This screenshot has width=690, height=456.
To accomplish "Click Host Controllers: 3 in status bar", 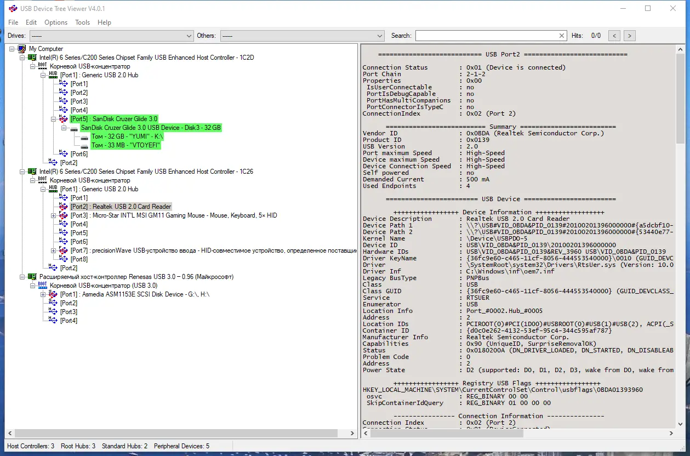I will click(x=31, y=446).
